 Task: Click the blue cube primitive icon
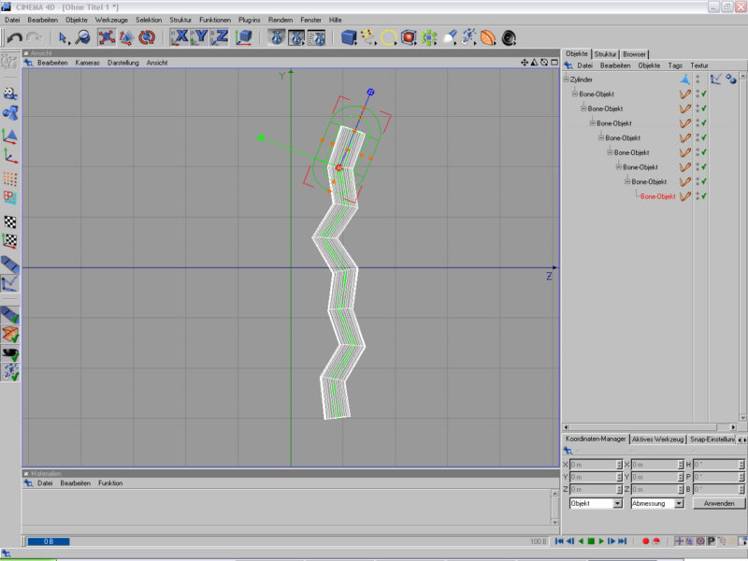click(348, 37)
